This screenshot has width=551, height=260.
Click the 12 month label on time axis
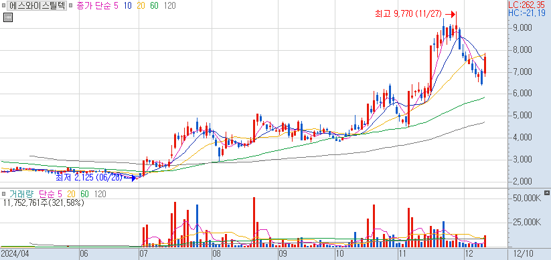click(469, 254)
